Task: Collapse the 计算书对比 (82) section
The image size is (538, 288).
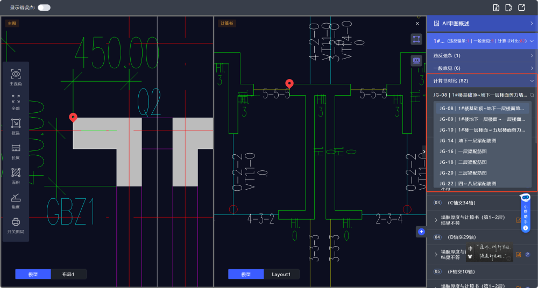Action: click(x=482, y=81)
